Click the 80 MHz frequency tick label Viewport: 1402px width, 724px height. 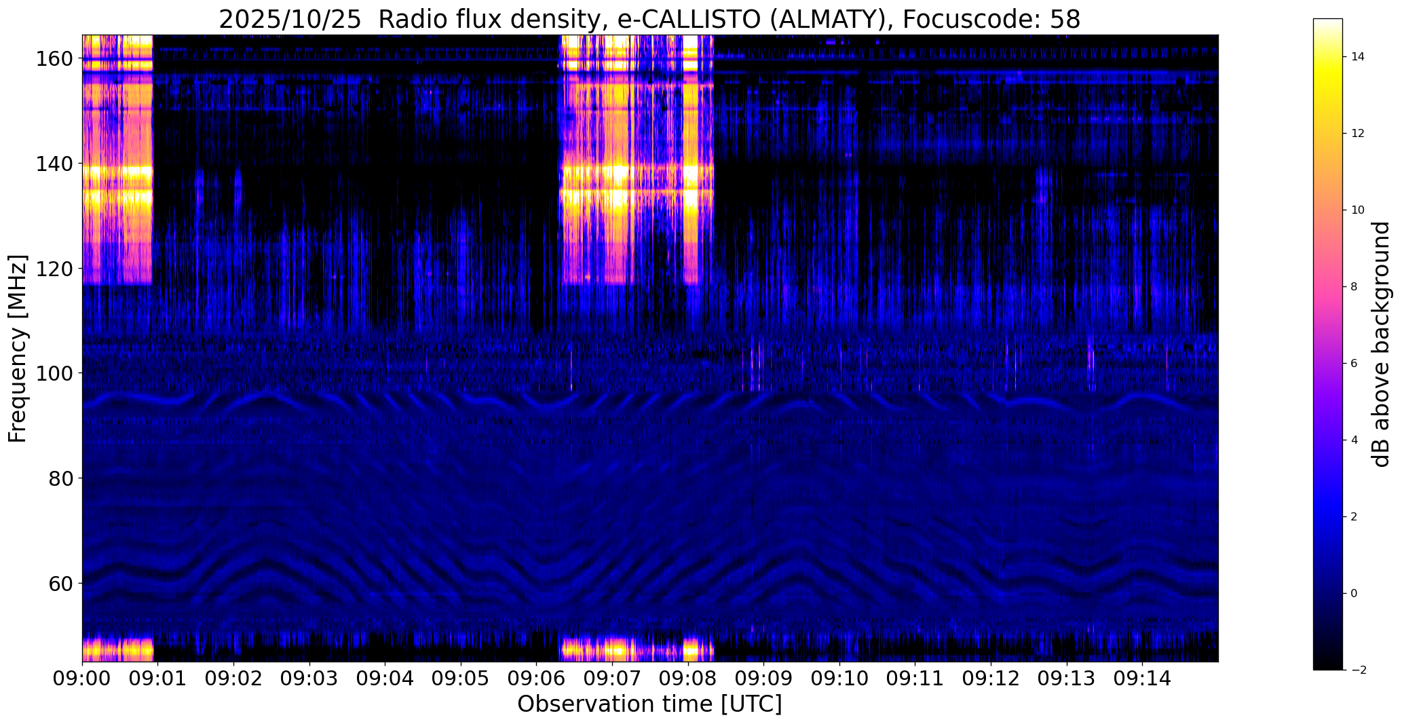point(60,478)
